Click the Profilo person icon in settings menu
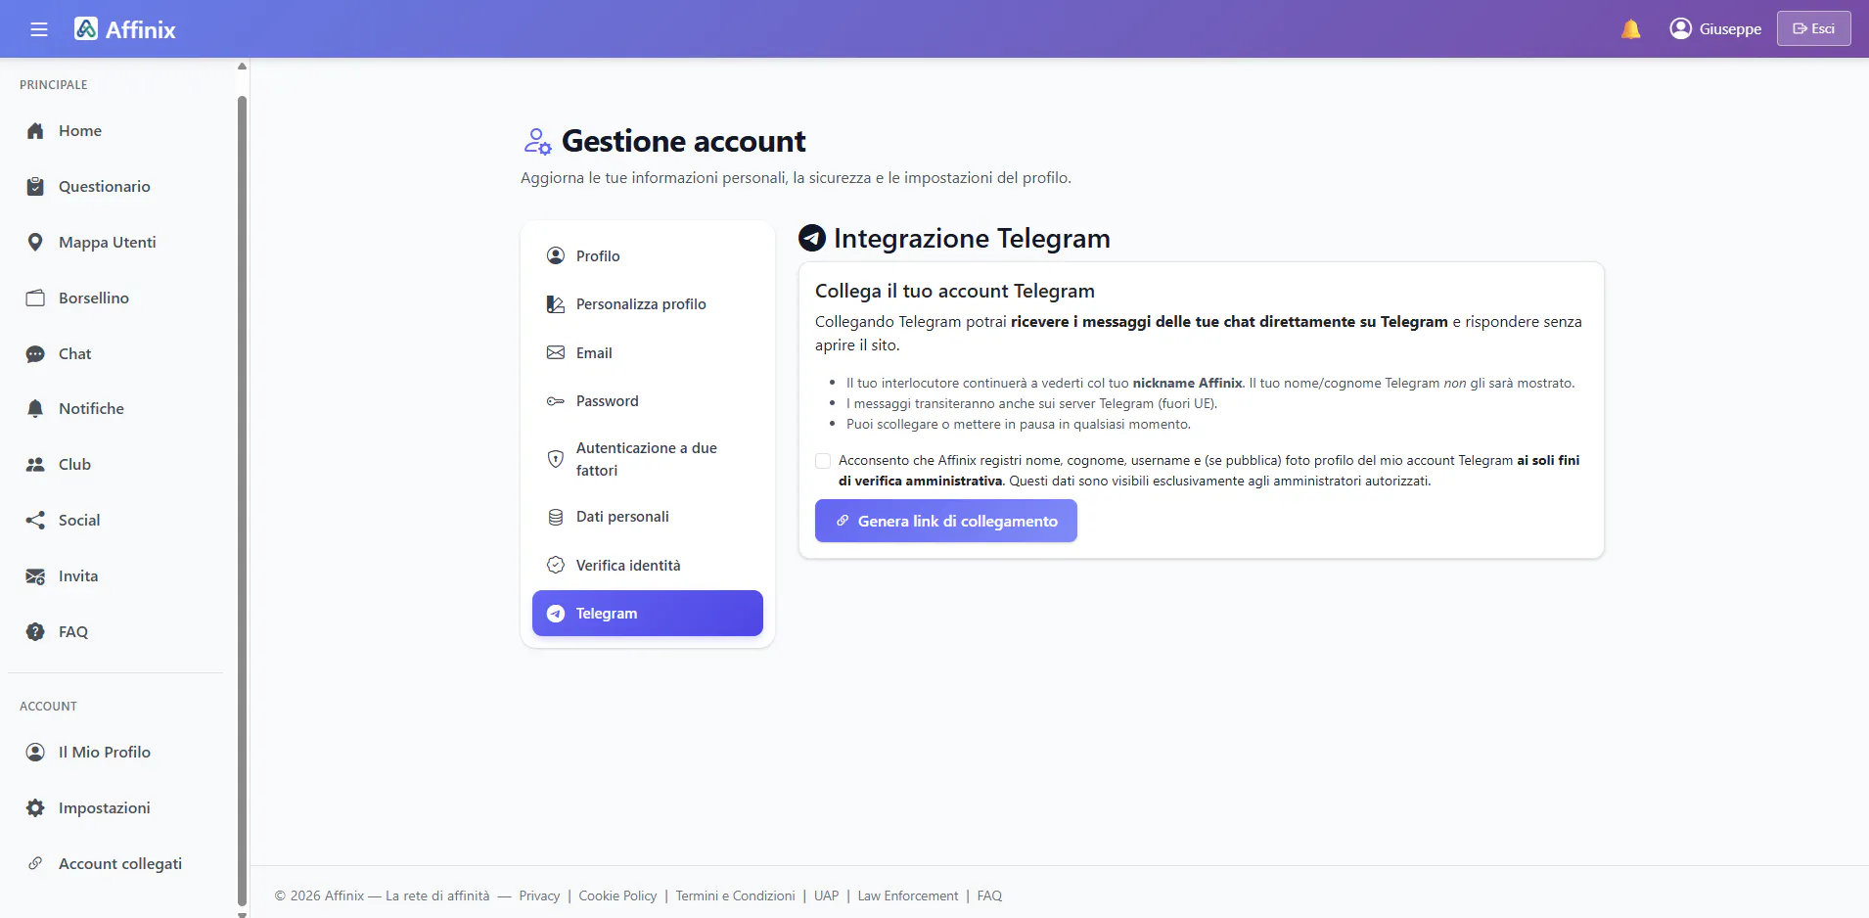Screen dimensions: 1869x918 (556, 256)
